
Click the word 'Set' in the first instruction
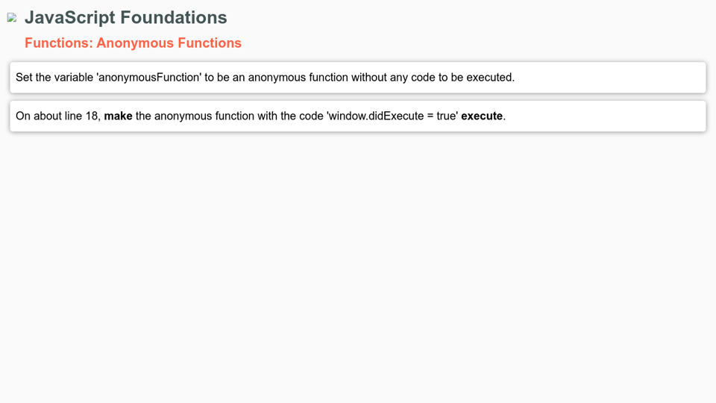point(25,78)
